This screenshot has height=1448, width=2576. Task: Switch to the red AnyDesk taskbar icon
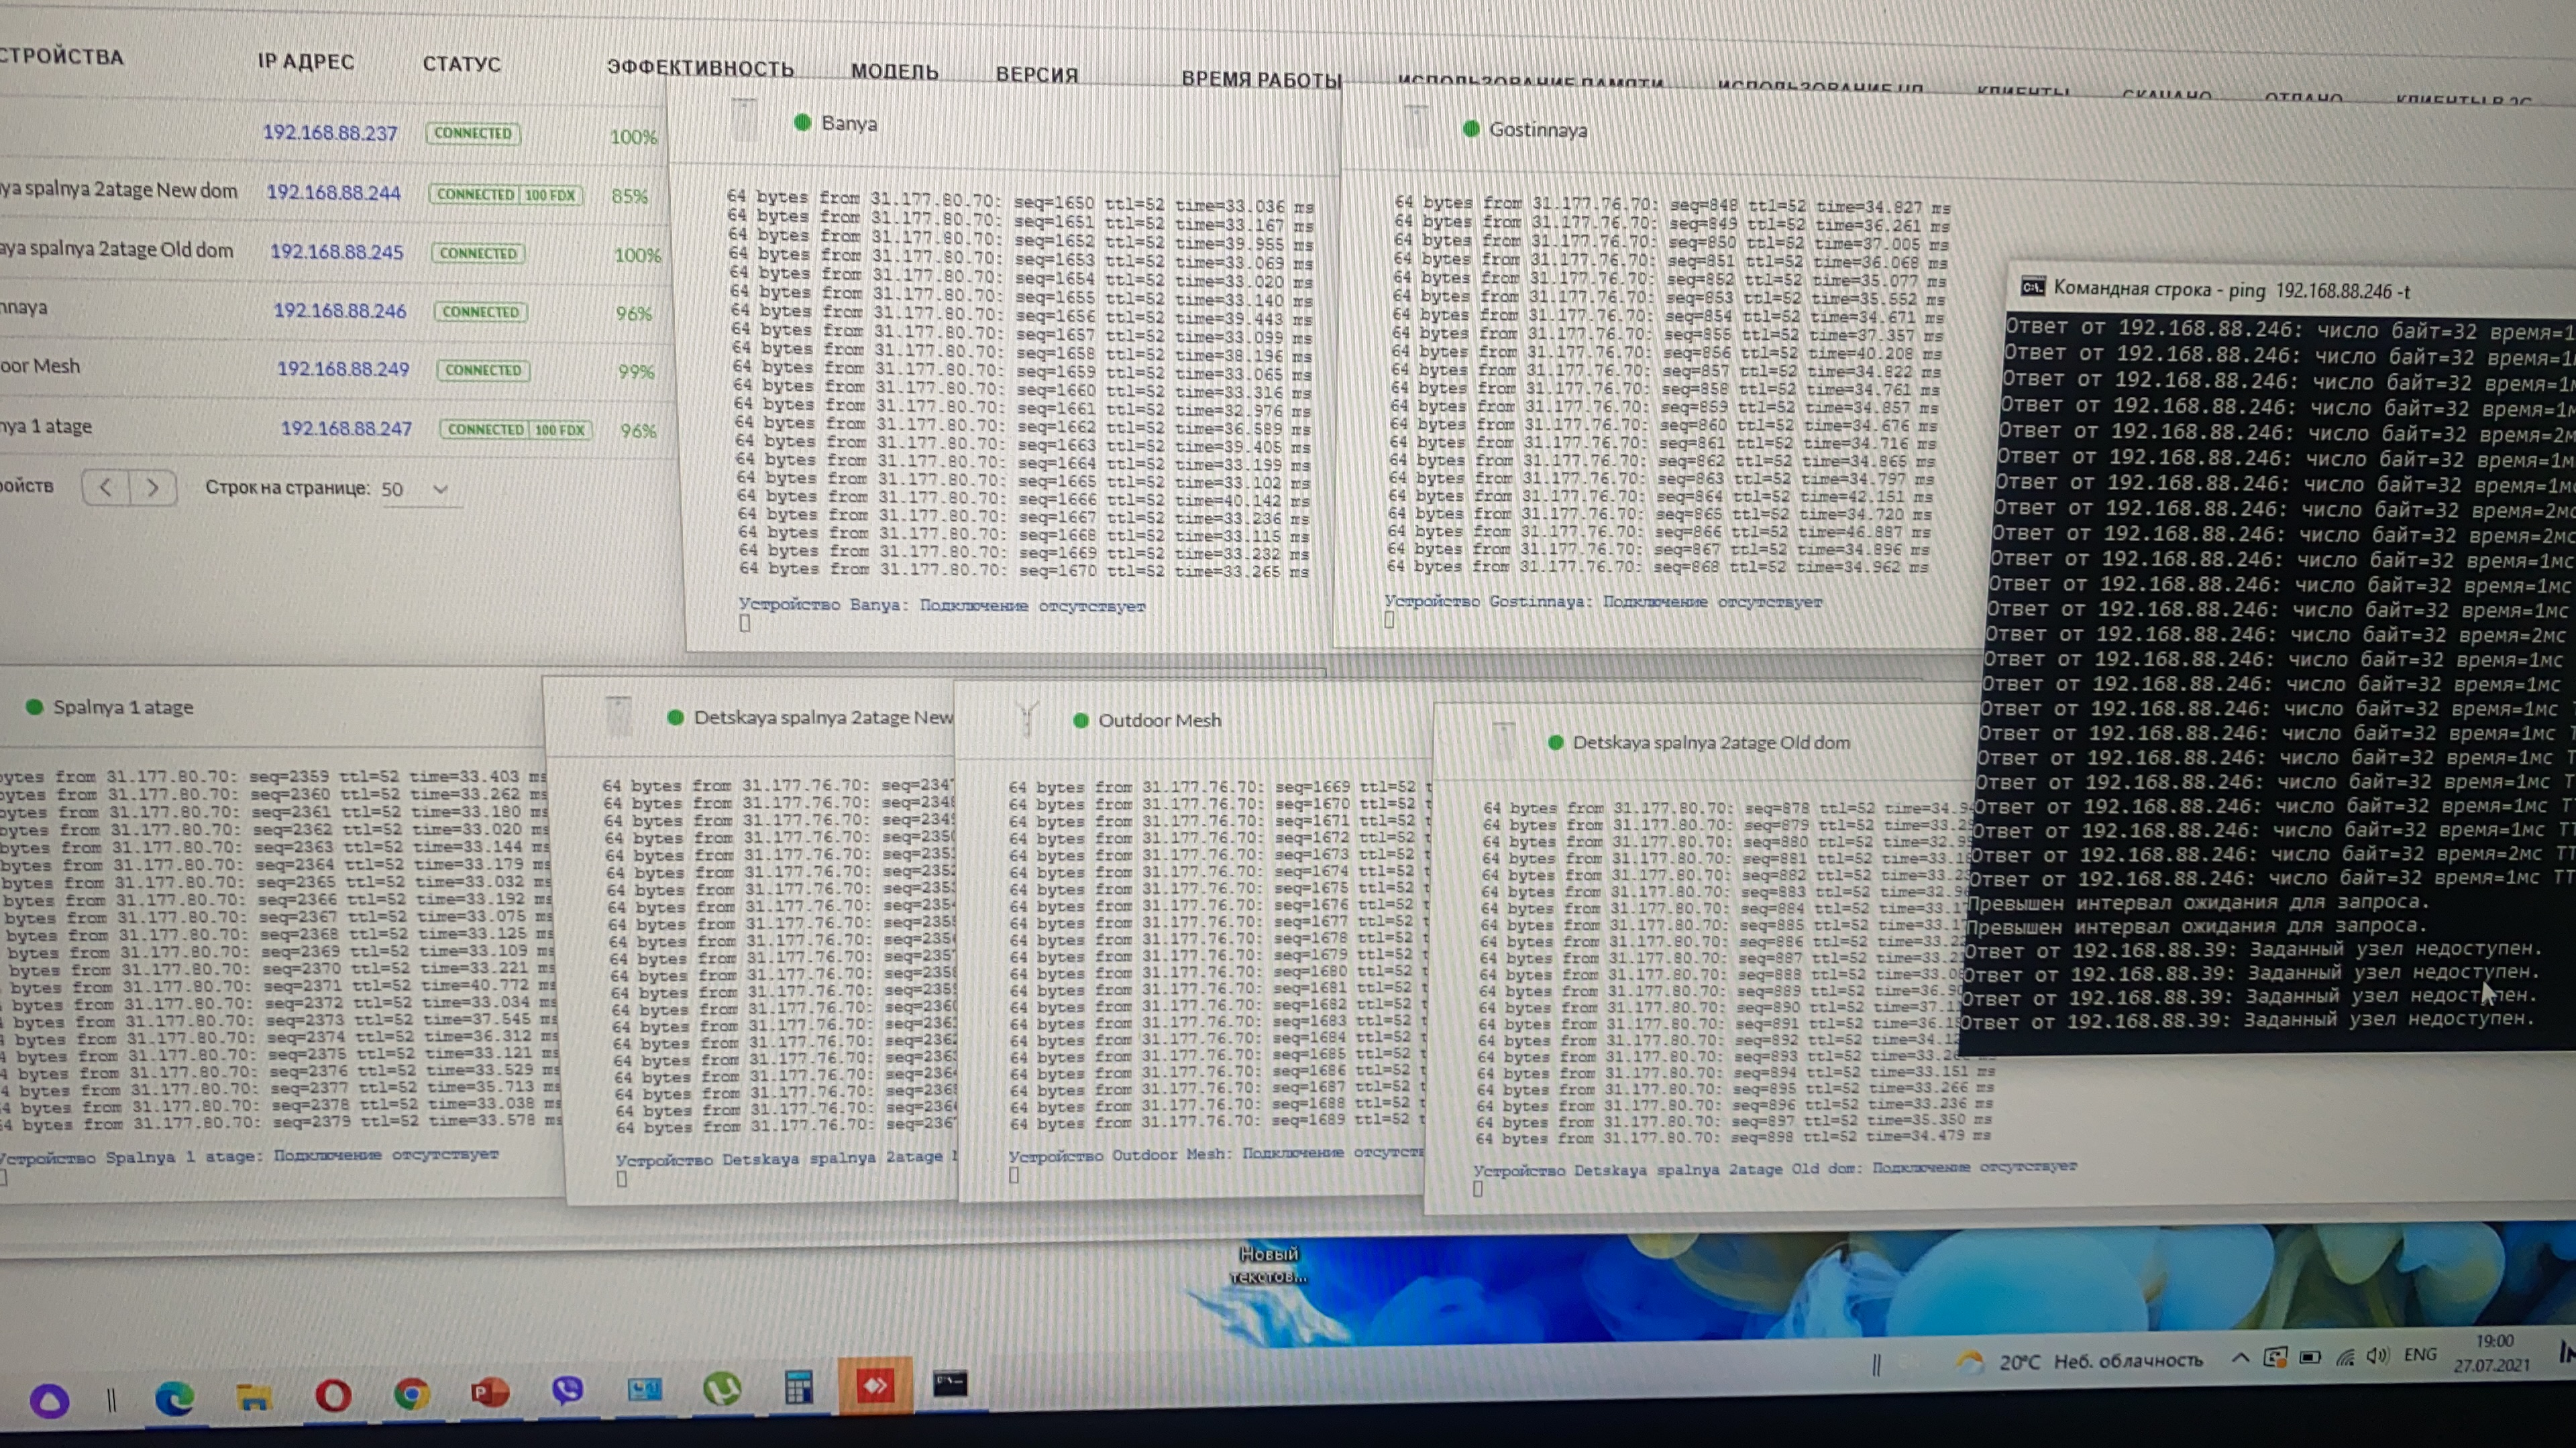pos(875,1385)
